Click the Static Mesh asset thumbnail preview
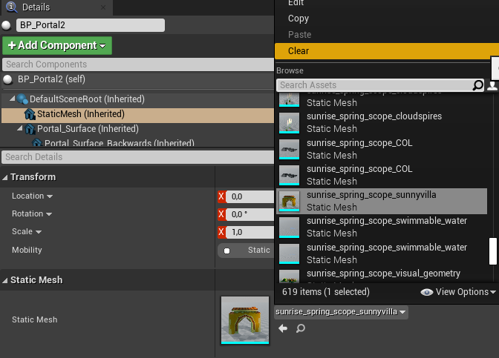The width and height of the screenshot is (499, 358). coord(245,320)
